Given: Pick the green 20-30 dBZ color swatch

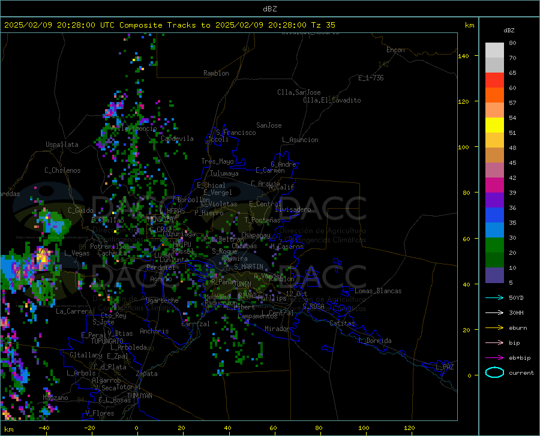Looking at the screenshot, I should [494, 245].
